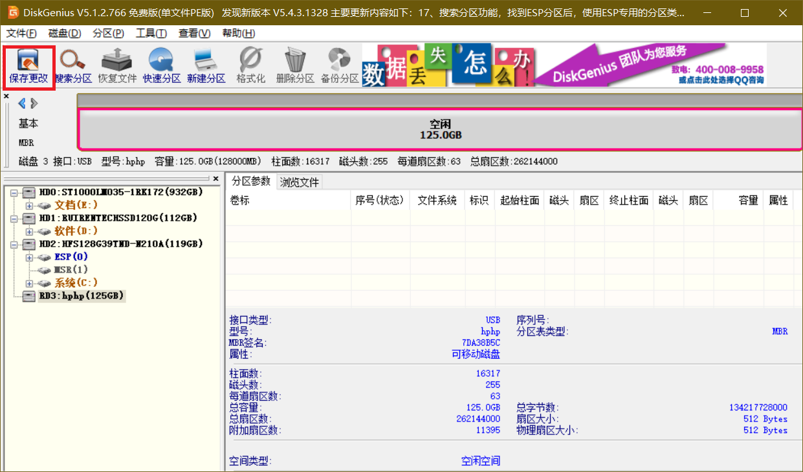
Task: Click the 保存更改 save changes icon
Action: pos(28,66)
